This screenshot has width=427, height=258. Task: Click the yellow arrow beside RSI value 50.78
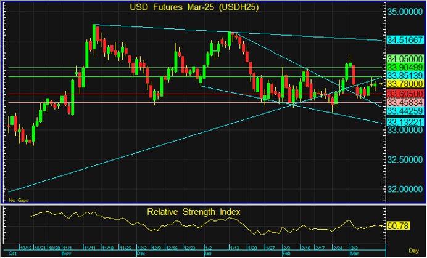point(381,226)
